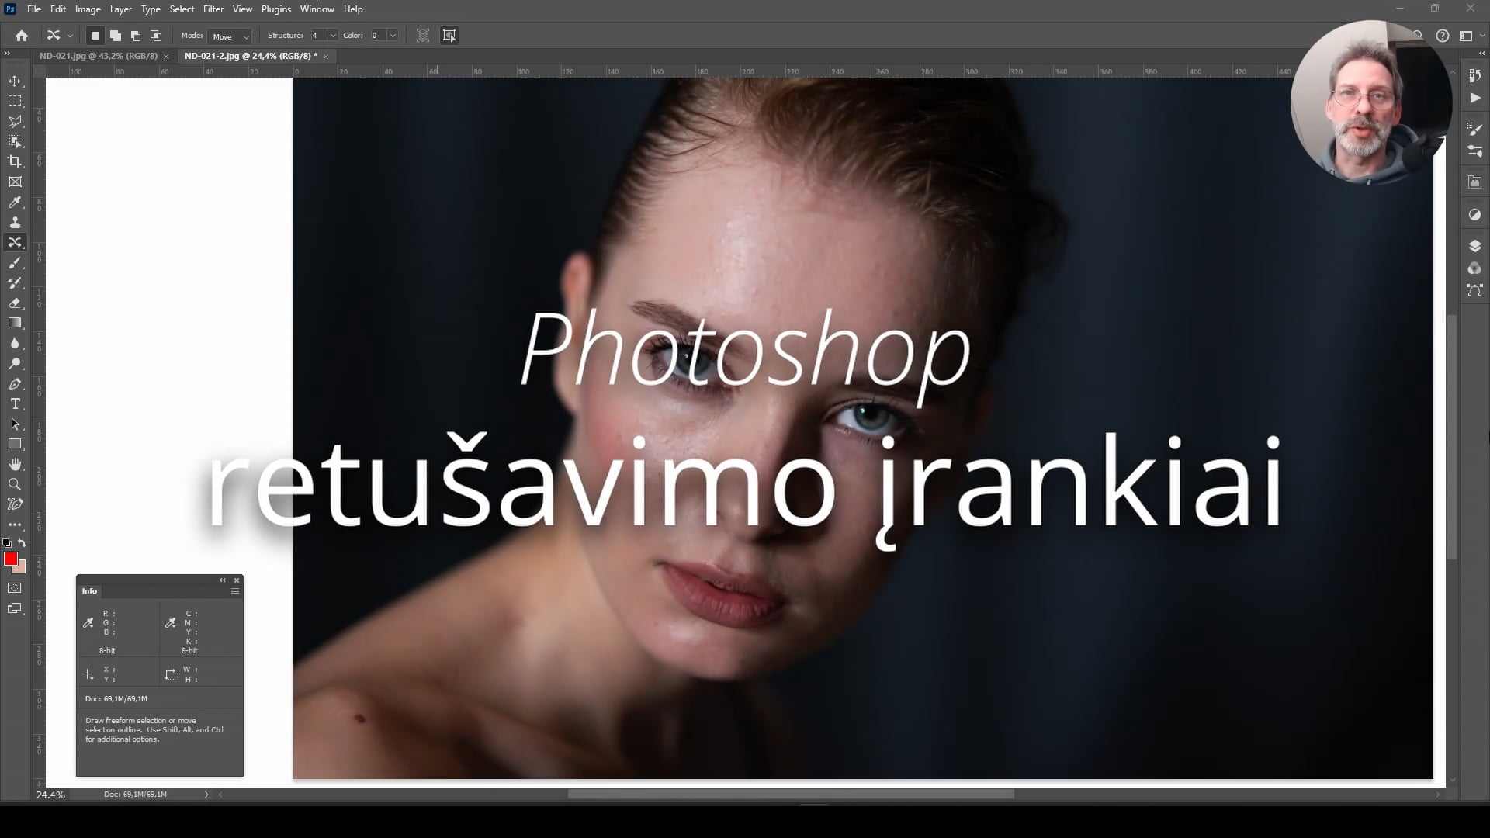This screenshot has width=1490, height=838.
Task: Select the Horizontal Type tool
Action: [x=15, y=404]
